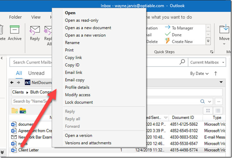This screenshot has height=158, width=232.
Task: Collapse the folder pane with the left chevron
Action: [2, 58]
